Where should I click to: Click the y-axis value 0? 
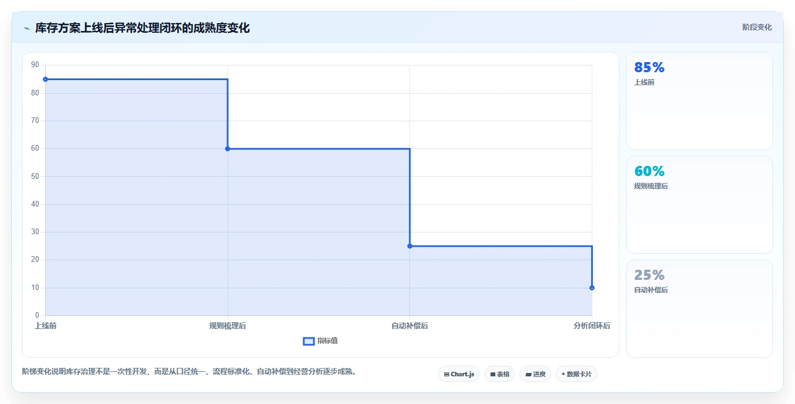pos(37,315)
